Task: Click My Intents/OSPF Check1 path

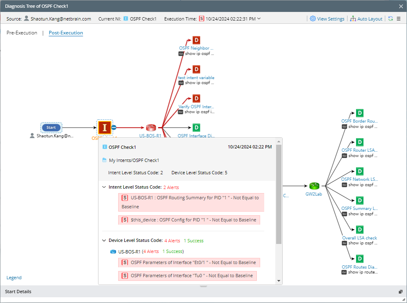Action: (x=134, y=160)
